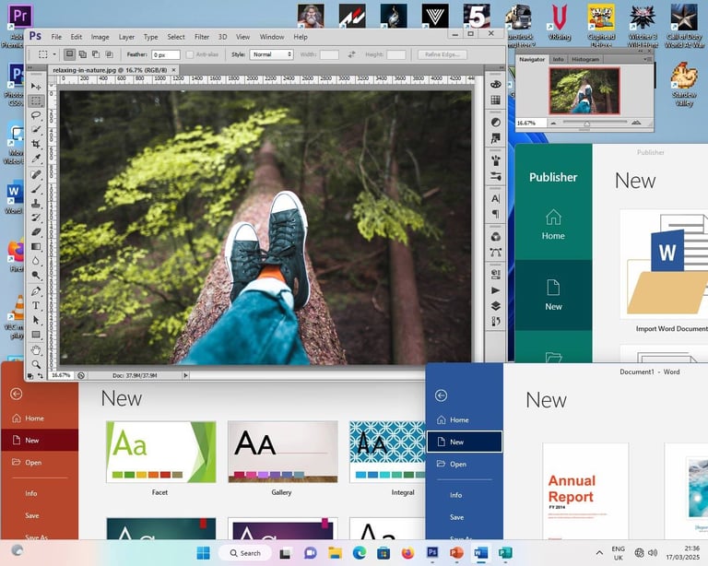This screenshot has height=566, width=708.
Task: Toggle the Anti-alias checkbox
Action: coord(190,54)
